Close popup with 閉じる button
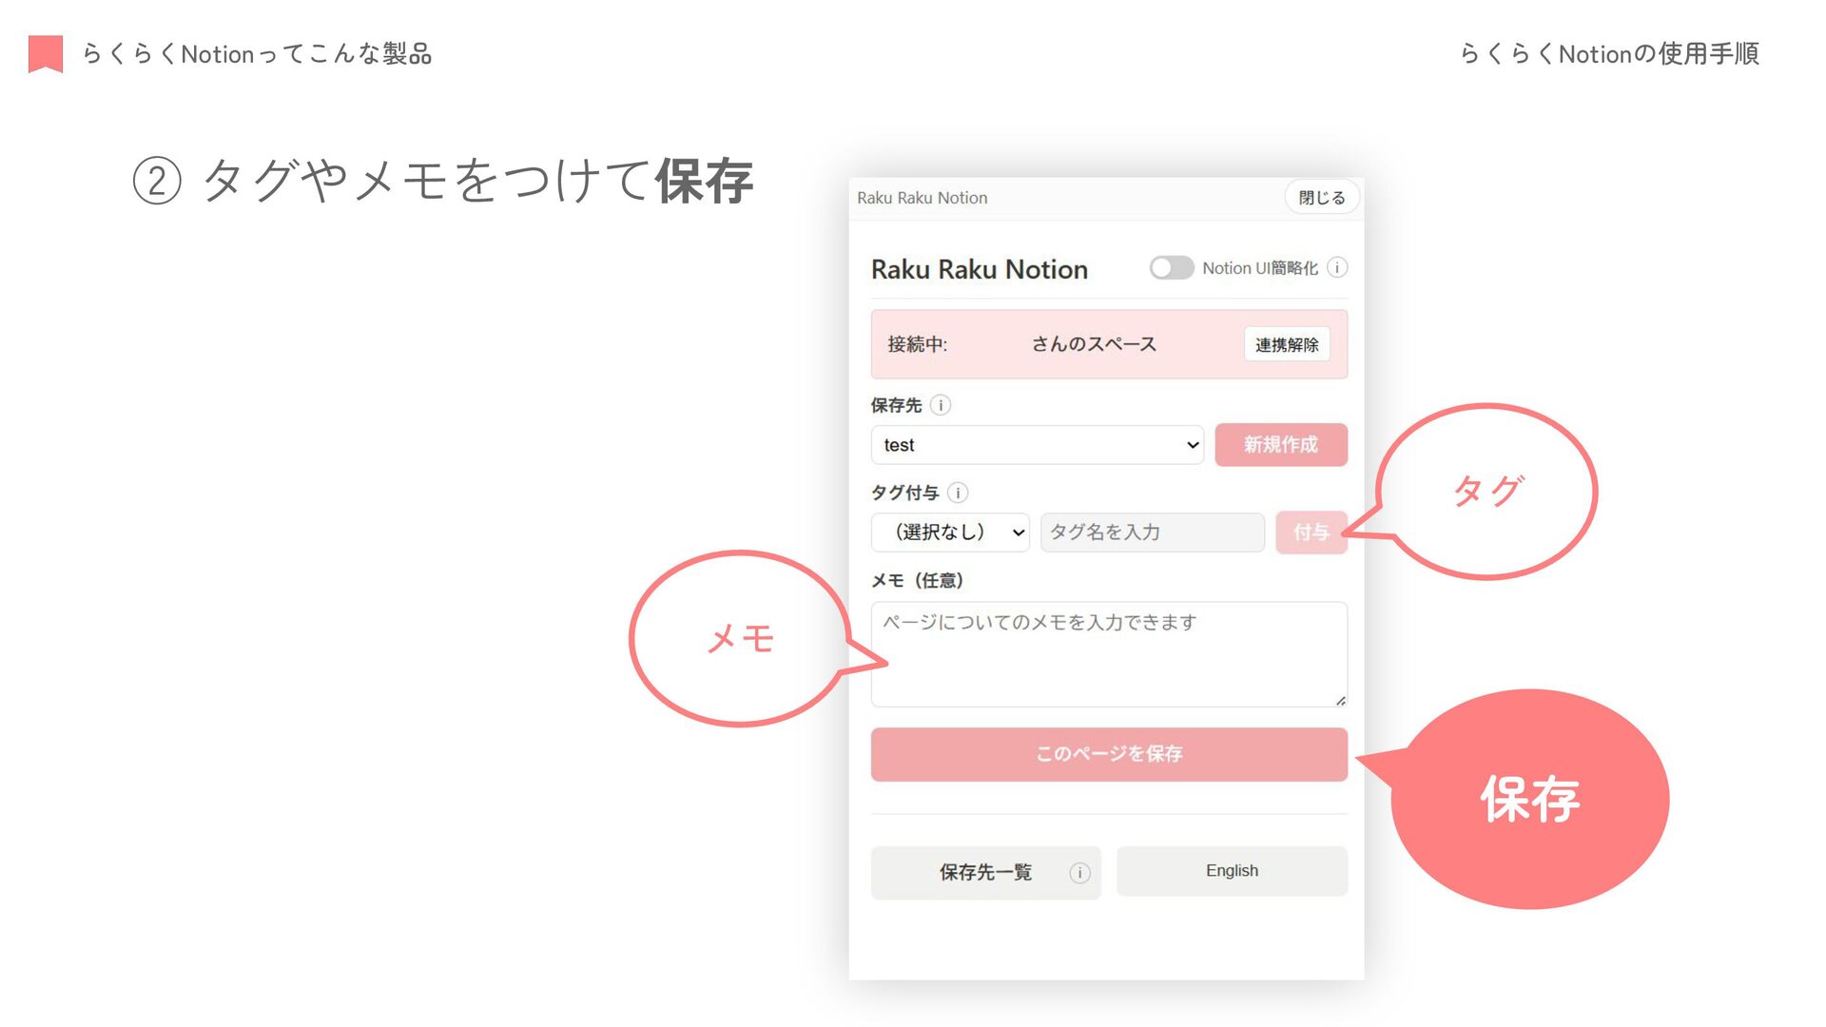This screenshot has height=1027, width=1826. 1321,198
